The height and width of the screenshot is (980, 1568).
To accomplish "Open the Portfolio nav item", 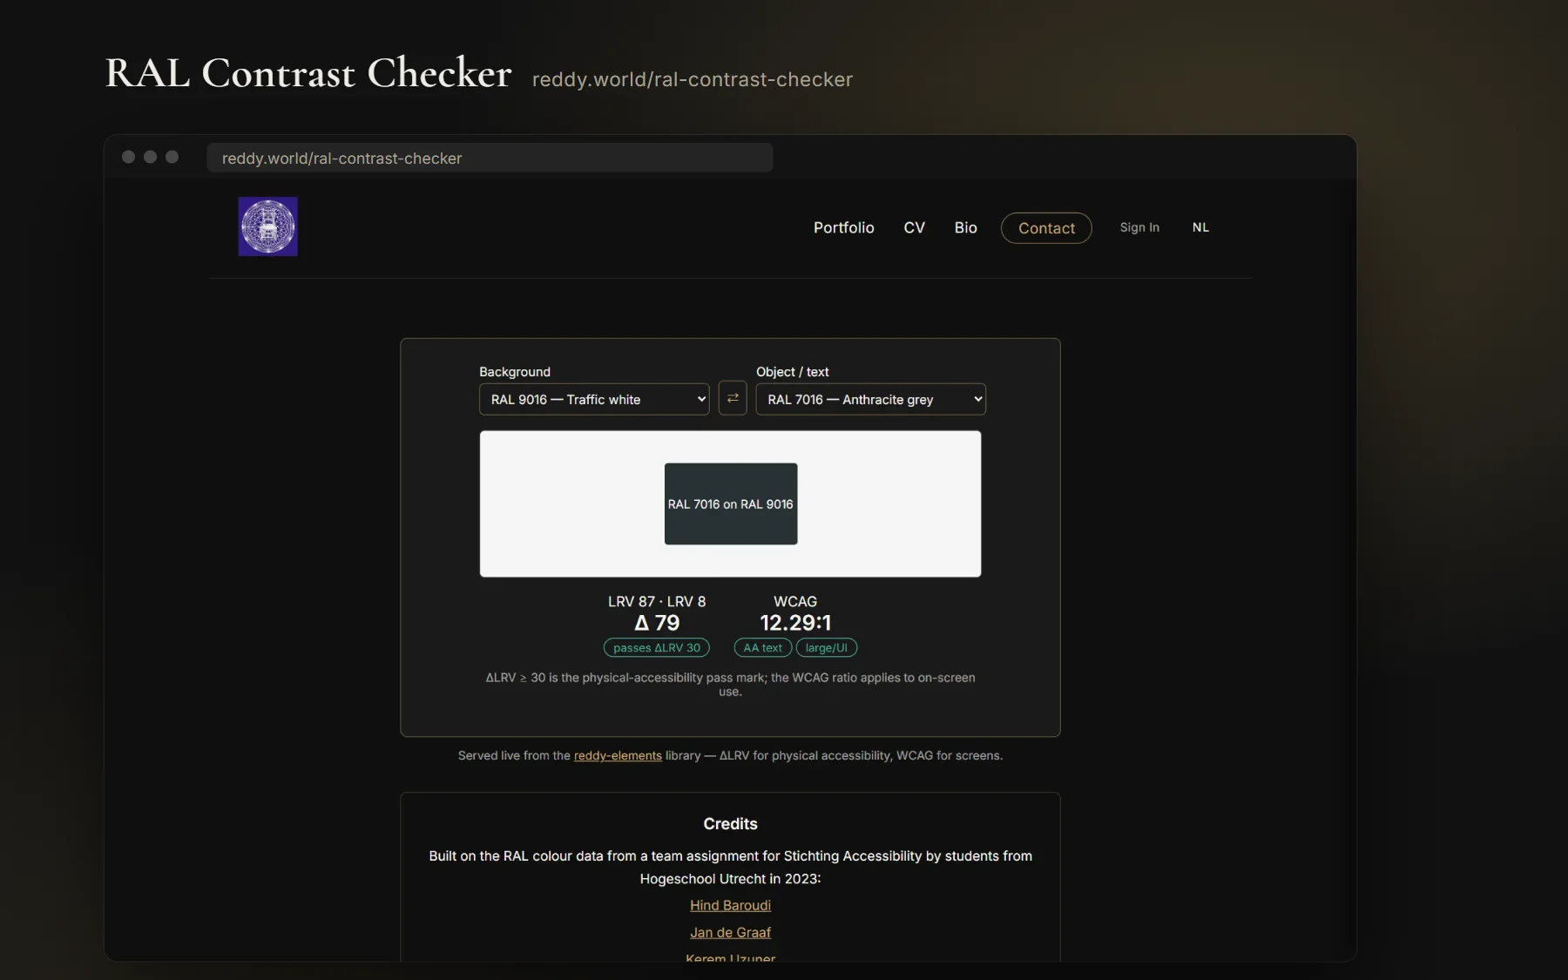I will coord(843,227).
